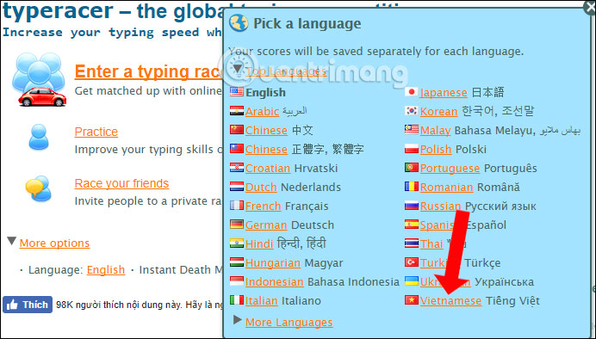Screen dimensions: 596x339
Task: Click the South Korean flag icon
Action: (x=412, y=111)
